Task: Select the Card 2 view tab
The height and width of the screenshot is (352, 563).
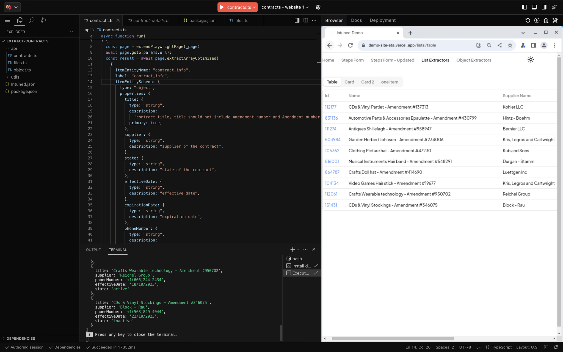Action: pyautogui.click(x=368, y=82)
